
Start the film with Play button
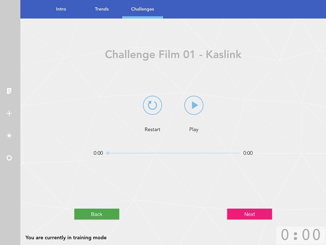(x=194, y=105)
